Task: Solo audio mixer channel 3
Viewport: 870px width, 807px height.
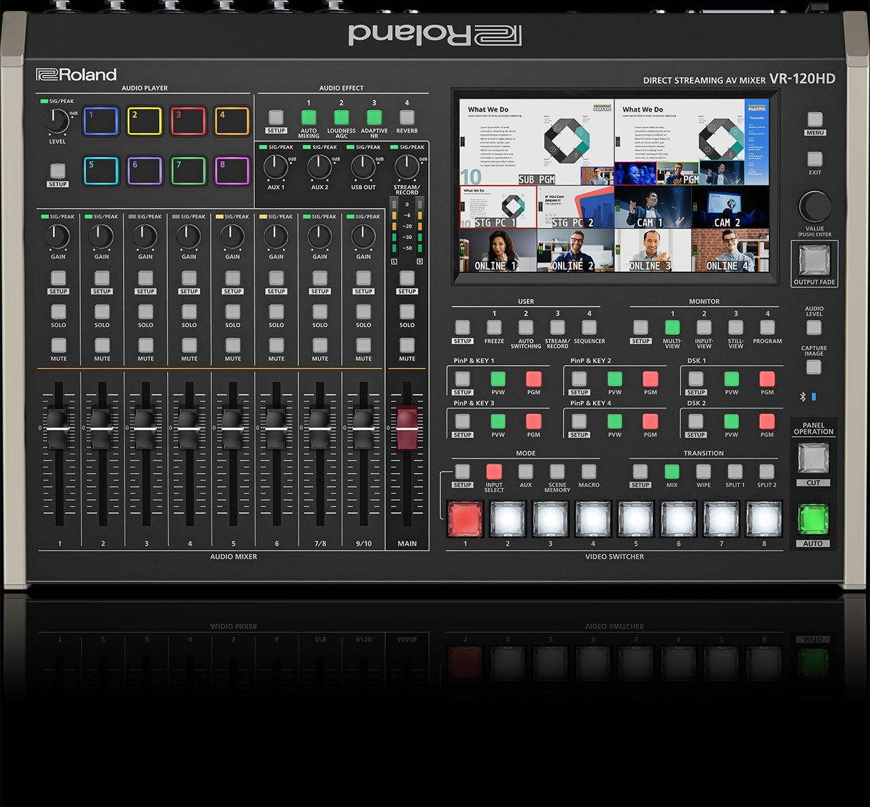Action: tap(145, 312)
